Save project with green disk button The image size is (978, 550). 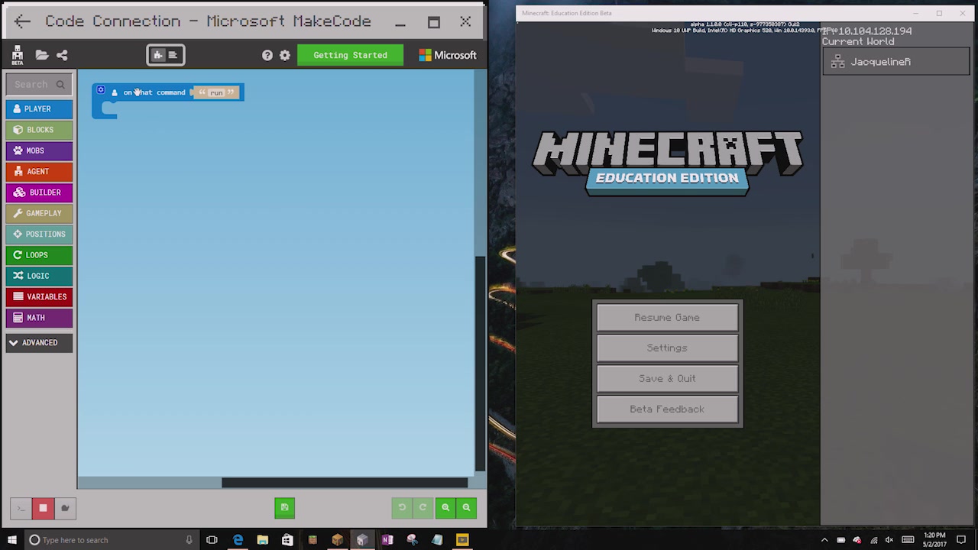284,508
